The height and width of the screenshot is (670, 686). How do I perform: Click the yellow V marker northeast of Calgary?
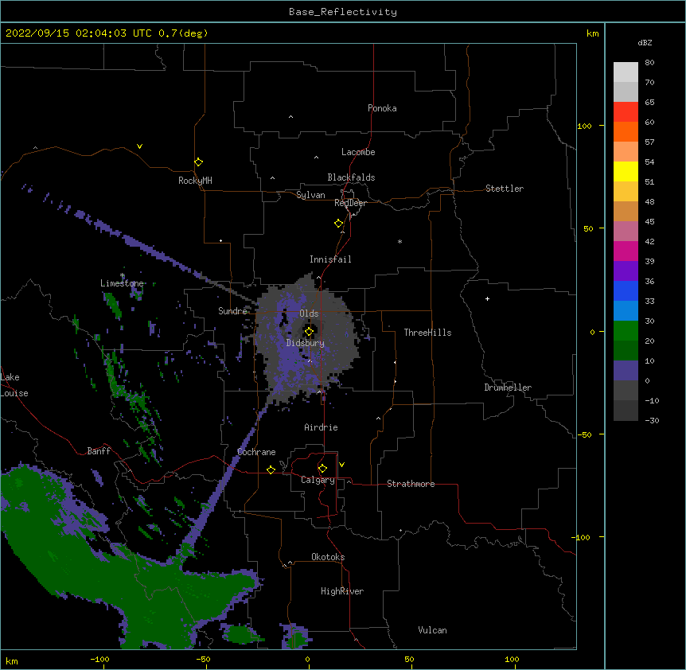(x=341, y=465)
